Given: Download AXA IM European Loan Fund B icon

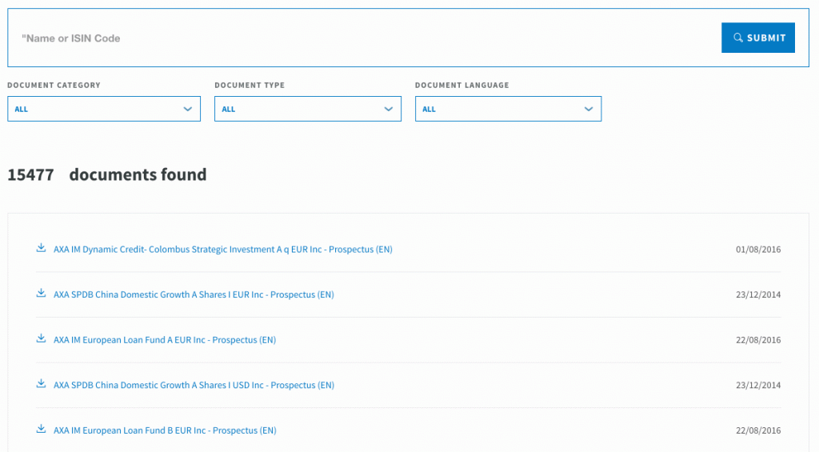Looking at the screenshot, I should 41,429.
